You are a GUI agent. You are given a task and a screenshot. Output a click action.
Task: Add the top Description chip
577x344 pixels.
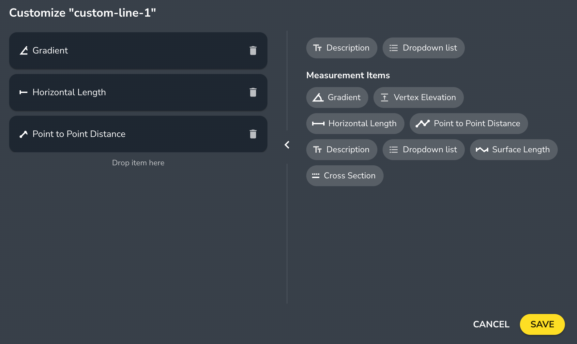[342, 48]
